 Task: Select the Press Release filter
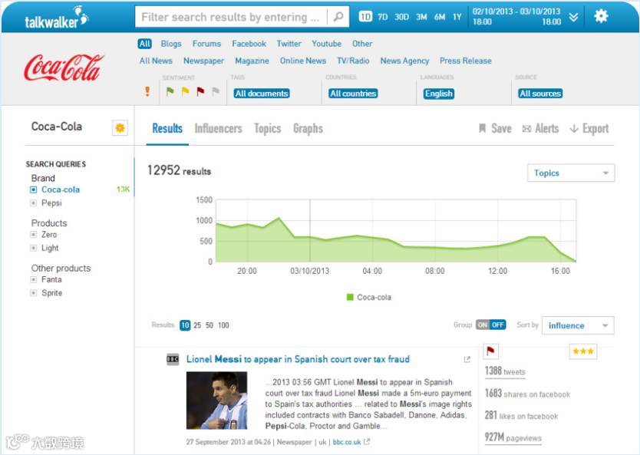click(465, 61)
